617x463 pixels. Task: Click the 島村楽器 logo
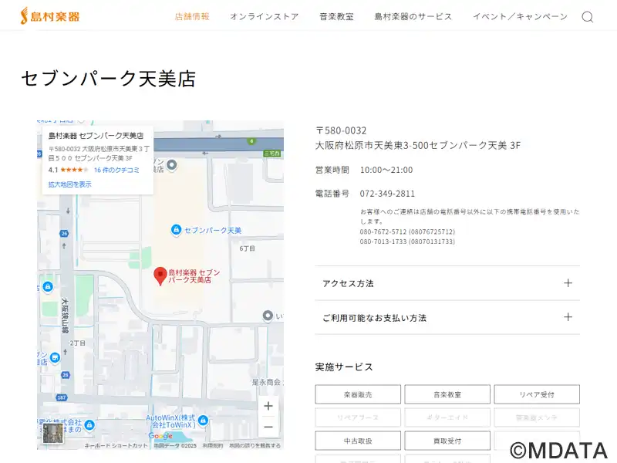[50, 16]
